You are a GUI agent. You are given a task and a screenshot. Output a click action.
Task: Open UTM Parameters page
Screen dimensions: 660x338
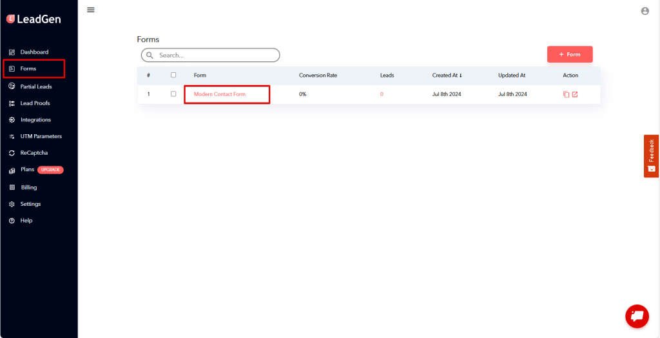[x=41, y=136]
